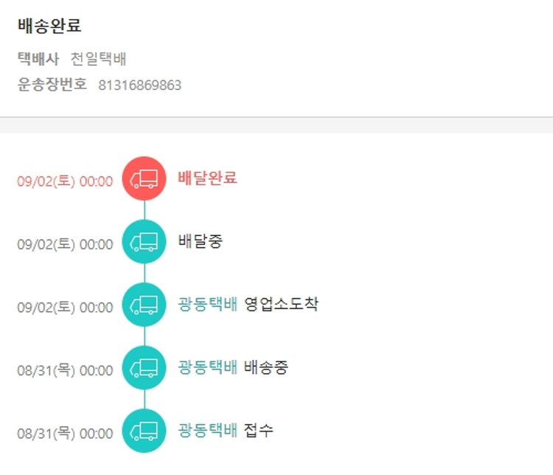553x475 pixels.
Task: Click the red truck icon for 배달완료
Action: [144, 178]
